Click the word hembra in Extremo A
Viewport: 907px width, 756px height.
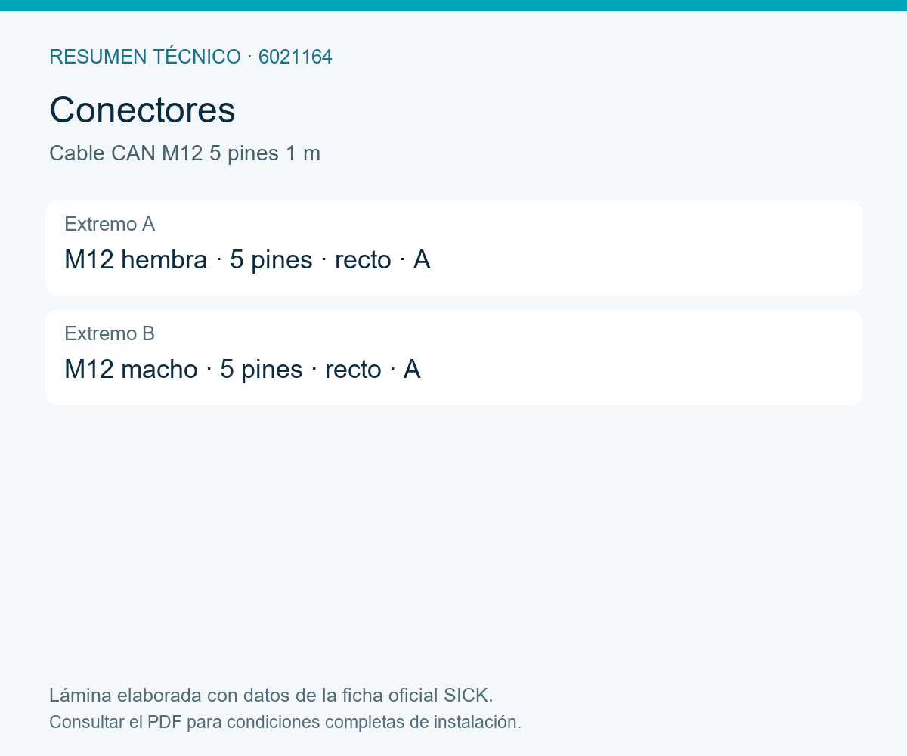164,260
